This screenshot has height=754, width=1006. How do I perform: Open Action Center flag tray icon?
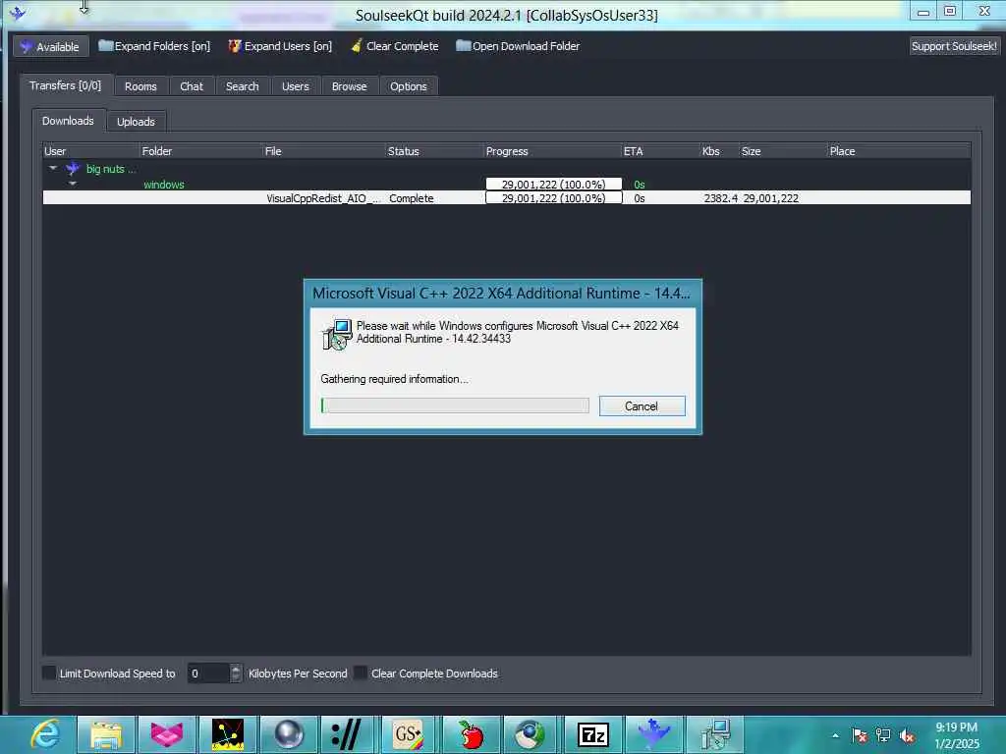coord(860,735)
